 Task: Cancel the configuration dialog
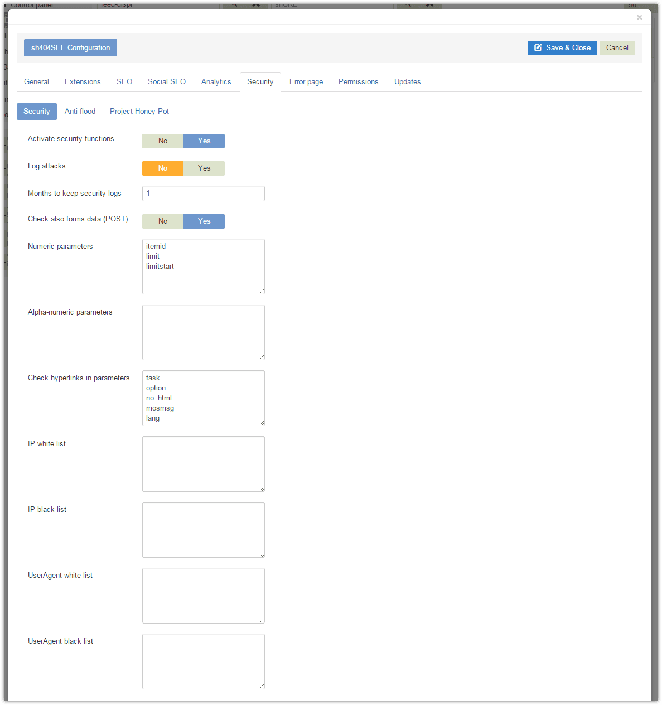tap(617, 48)
